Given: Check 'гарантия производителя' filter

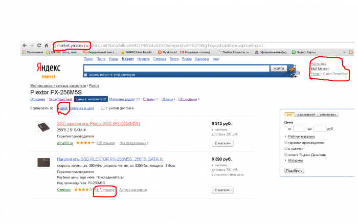Looking at the screenshot, I should (285, 143).
